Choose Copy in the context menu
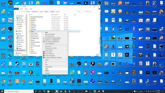Viewport: 165px width, 93px height. click(46, 64)
